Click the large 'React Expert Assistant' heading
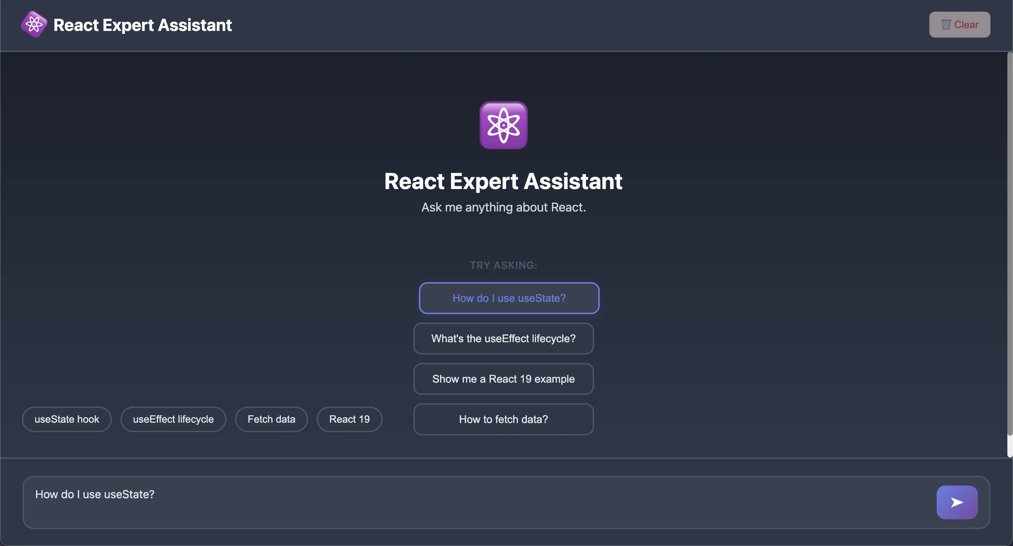The height and width of the screenshot is (546, 1013). (x=503, y=182)
